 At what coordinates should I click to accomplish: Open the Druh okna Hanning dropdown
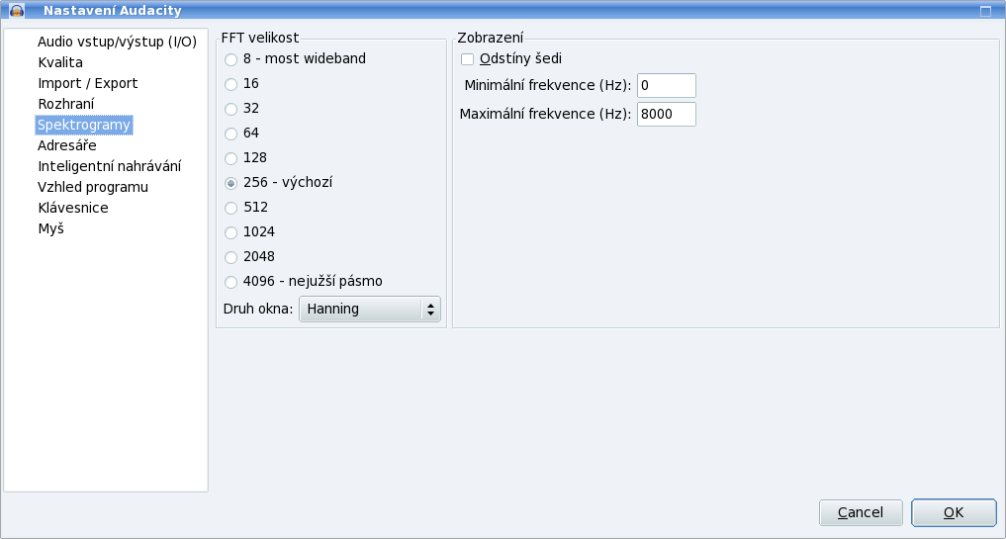pyautogui.click(x=370, y=309)
